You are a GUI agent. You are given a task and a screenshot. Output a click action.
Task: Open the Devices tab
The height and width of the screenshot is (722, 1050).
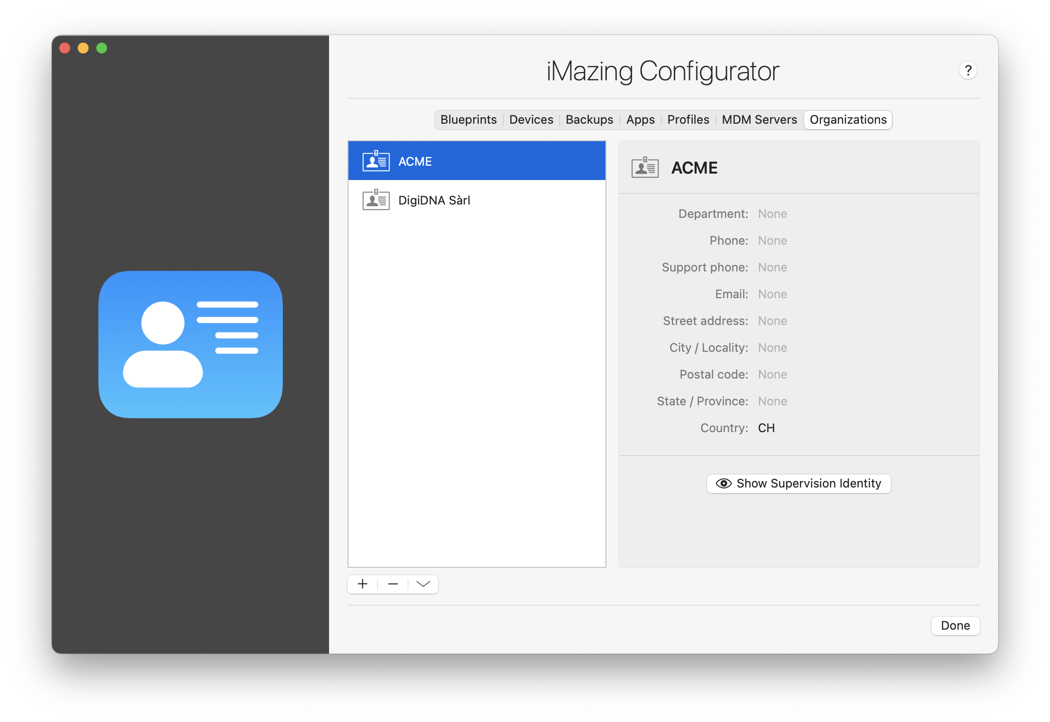(531, 120)
